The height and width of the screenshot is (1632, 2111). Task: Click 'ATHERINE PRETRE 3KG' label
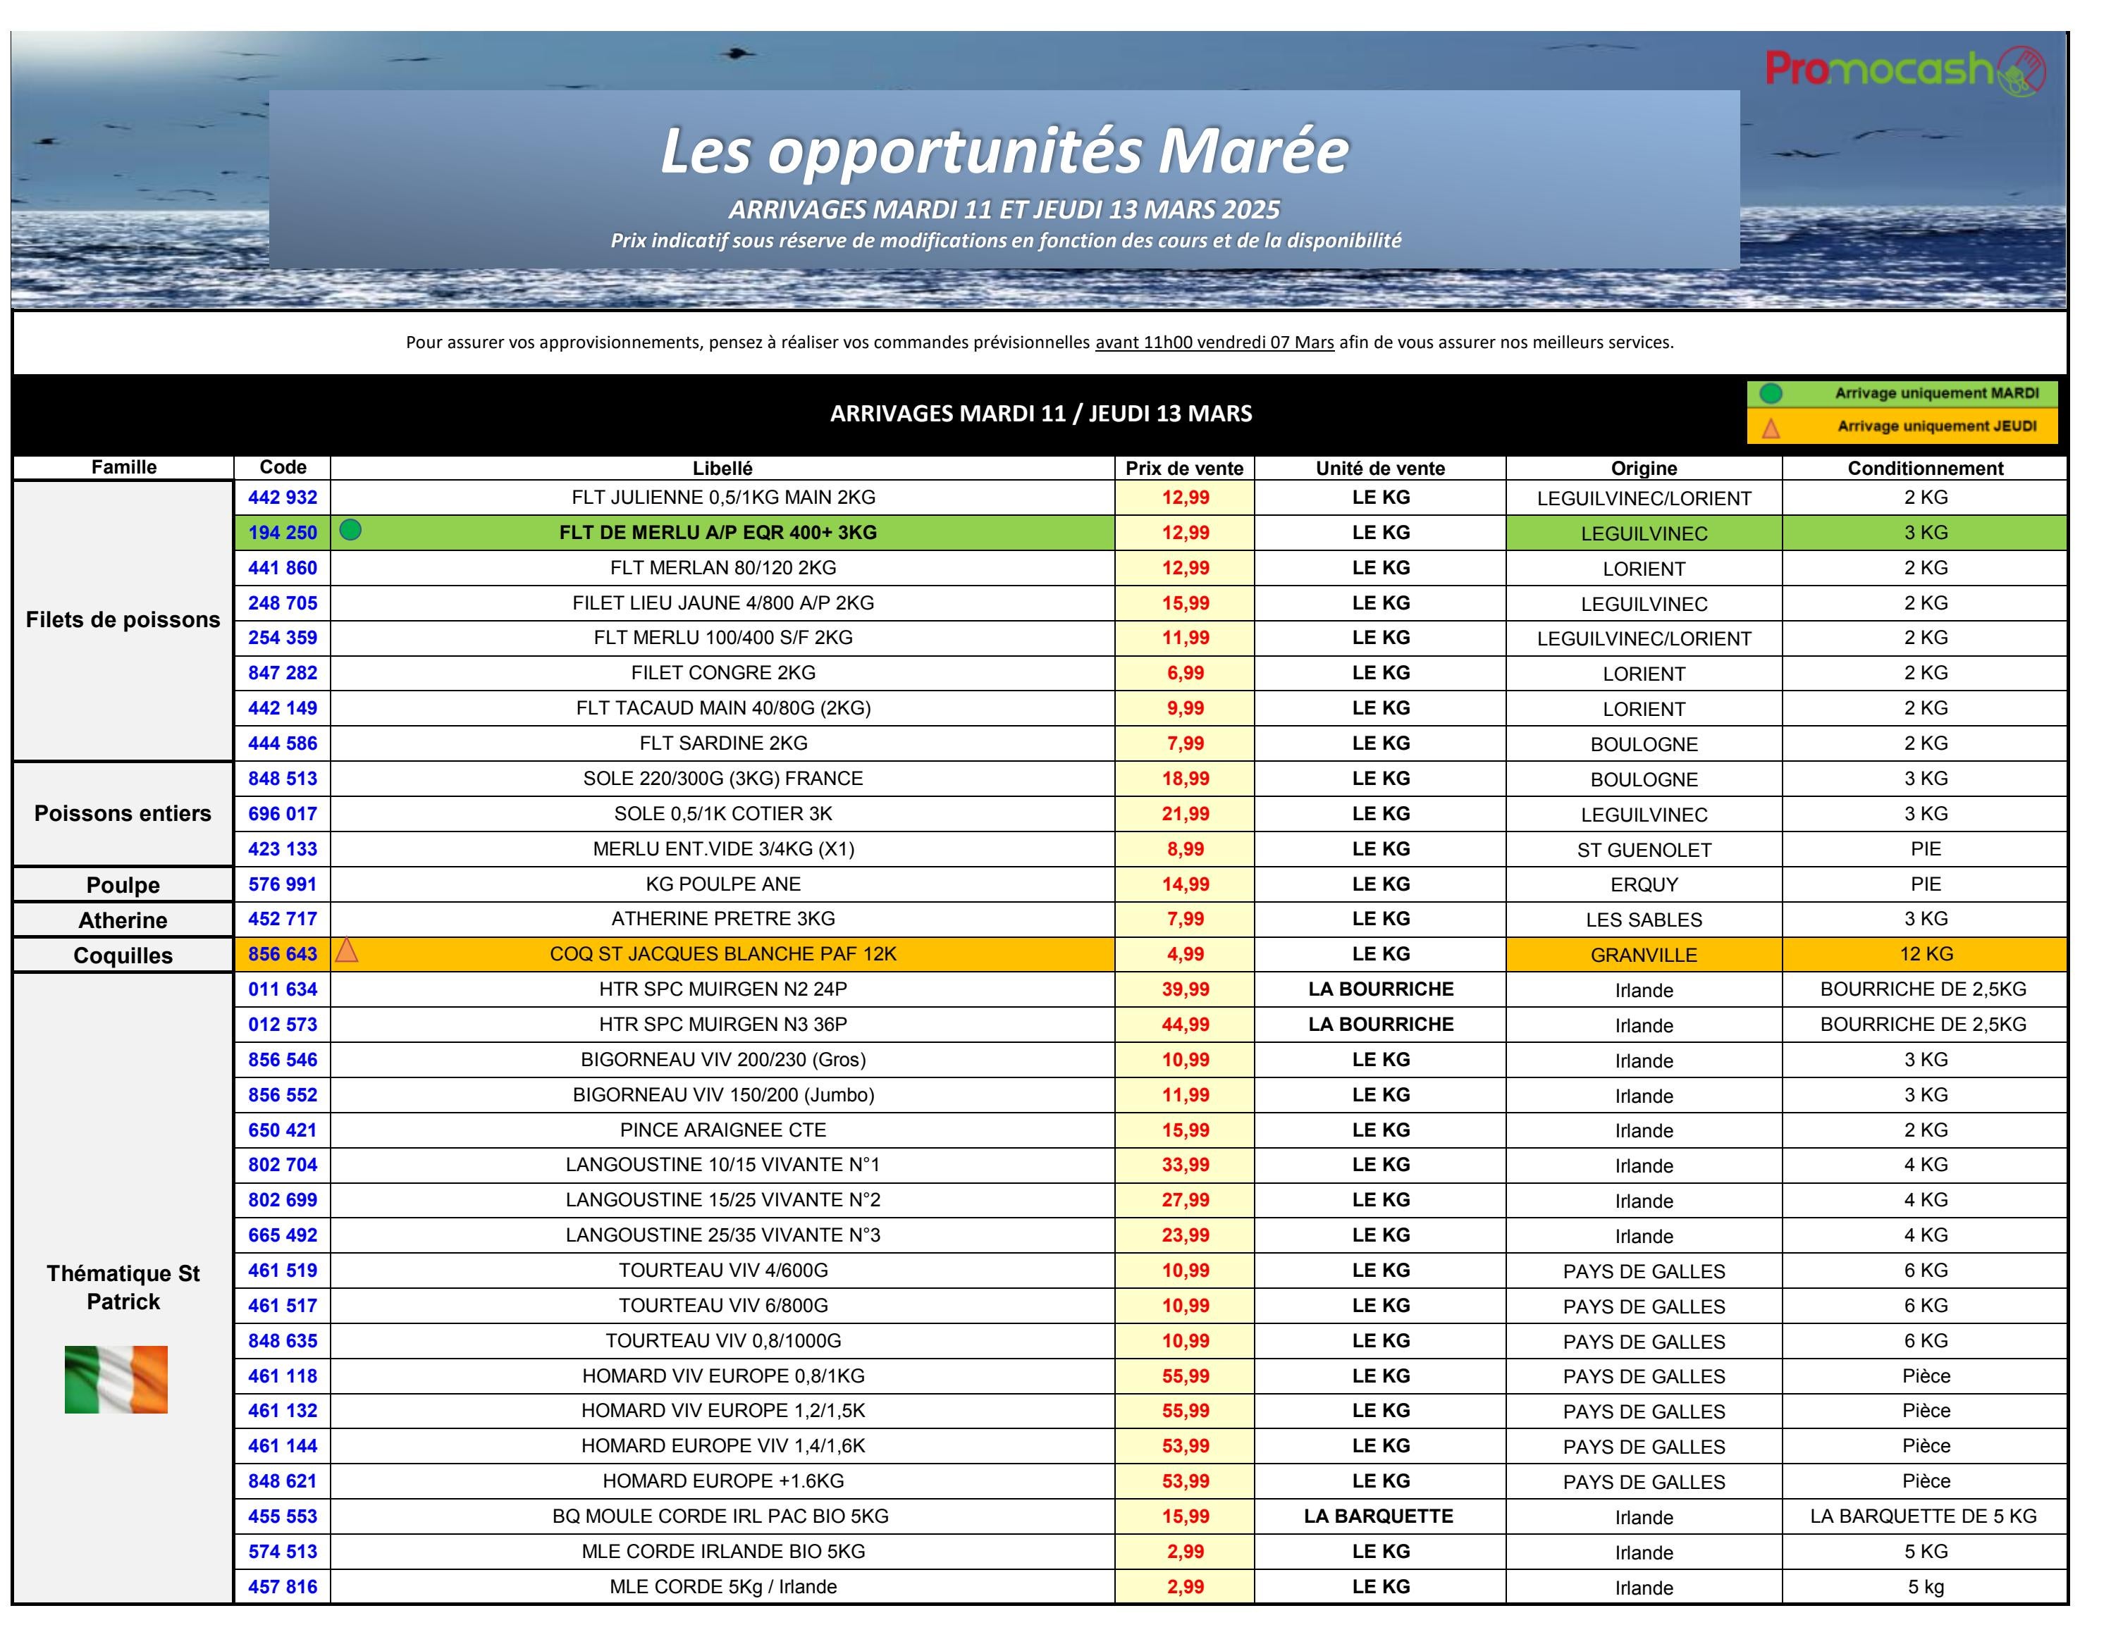tap(723, 919)
